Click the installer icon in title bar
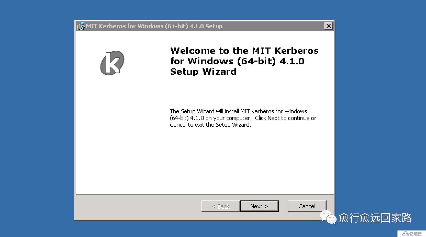 pyautogui.click(x=81, y=26)
